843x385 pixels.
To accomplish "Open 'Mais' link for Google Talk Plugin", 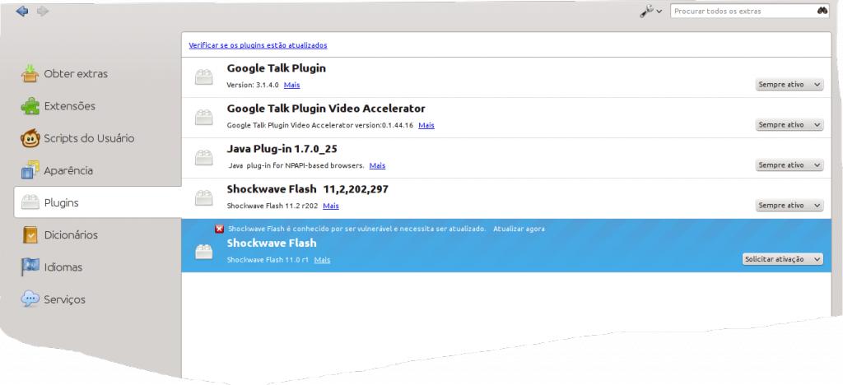I will click(x=292, y=85).
